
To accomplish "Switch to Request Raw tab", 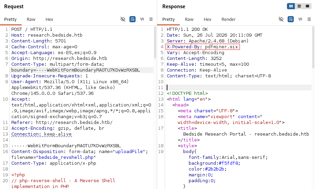I will [31, 20].
